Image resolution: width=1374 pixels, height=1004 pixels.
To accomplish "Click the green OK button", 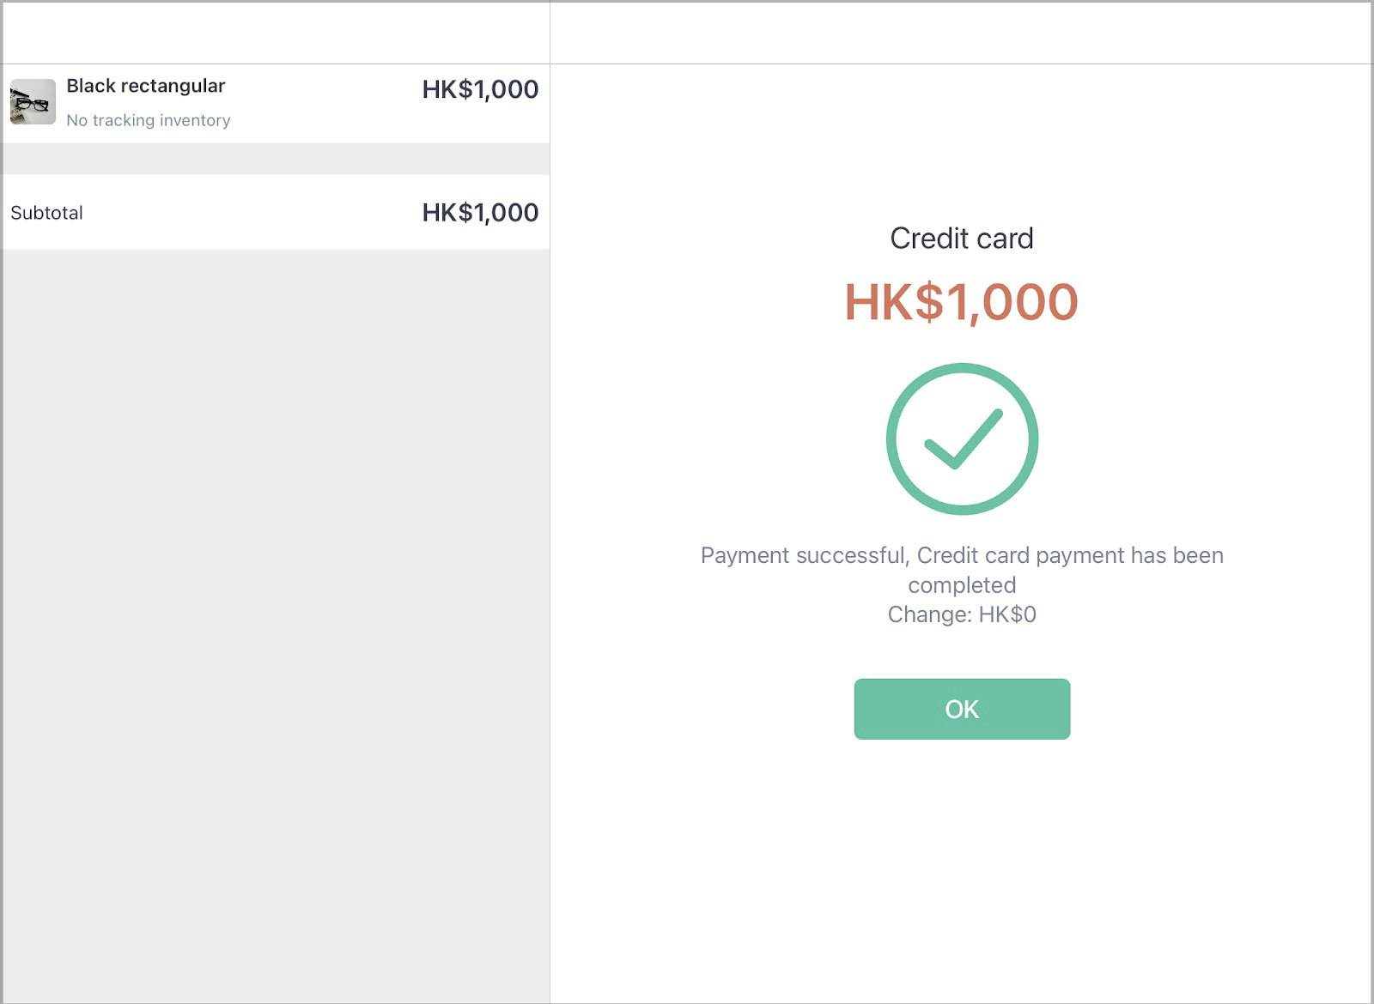I will [962, 709].
